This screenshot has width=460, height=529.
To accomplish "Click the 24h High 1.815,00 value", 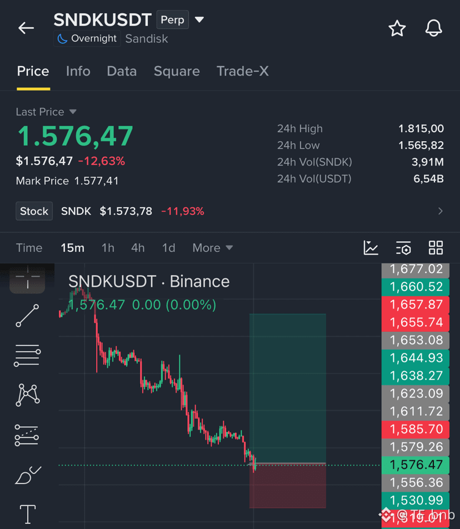I will (x=421, y=129).
